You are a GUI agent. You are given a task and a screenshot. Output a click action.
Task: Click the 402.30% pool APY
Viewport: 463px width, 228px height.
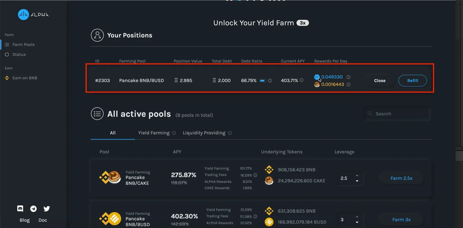tap(184, 216)
